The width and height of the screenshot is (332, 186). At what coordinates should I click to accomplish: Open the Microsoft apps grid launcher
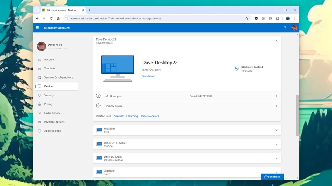point(38,28)
